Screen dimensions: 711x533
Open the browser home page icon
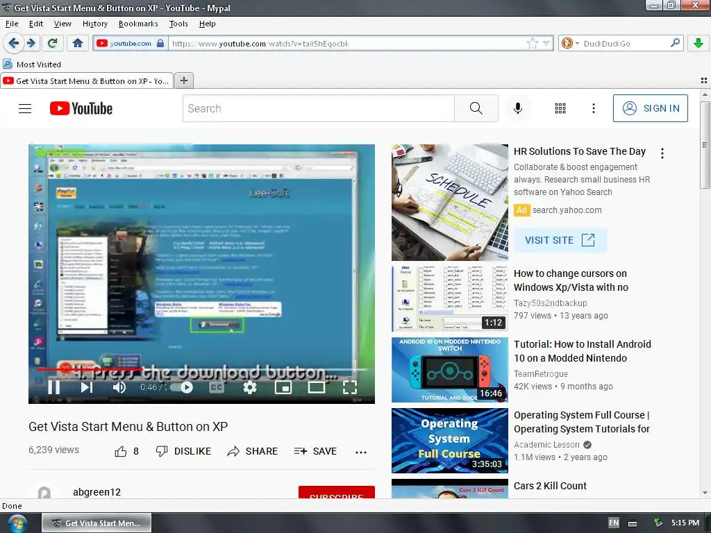(x=78, y=43)
